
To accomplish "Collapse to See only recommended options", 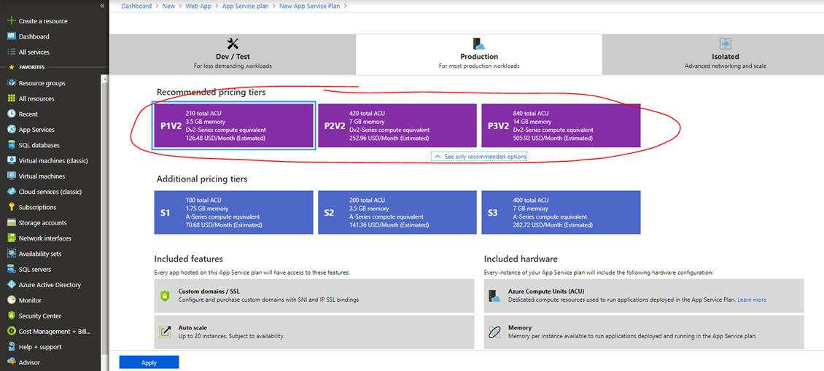I will click(x=479, y=157).
